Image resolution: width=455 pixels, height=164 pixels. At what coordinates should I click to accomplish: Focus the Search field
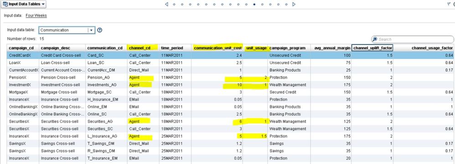coord(412,39)
